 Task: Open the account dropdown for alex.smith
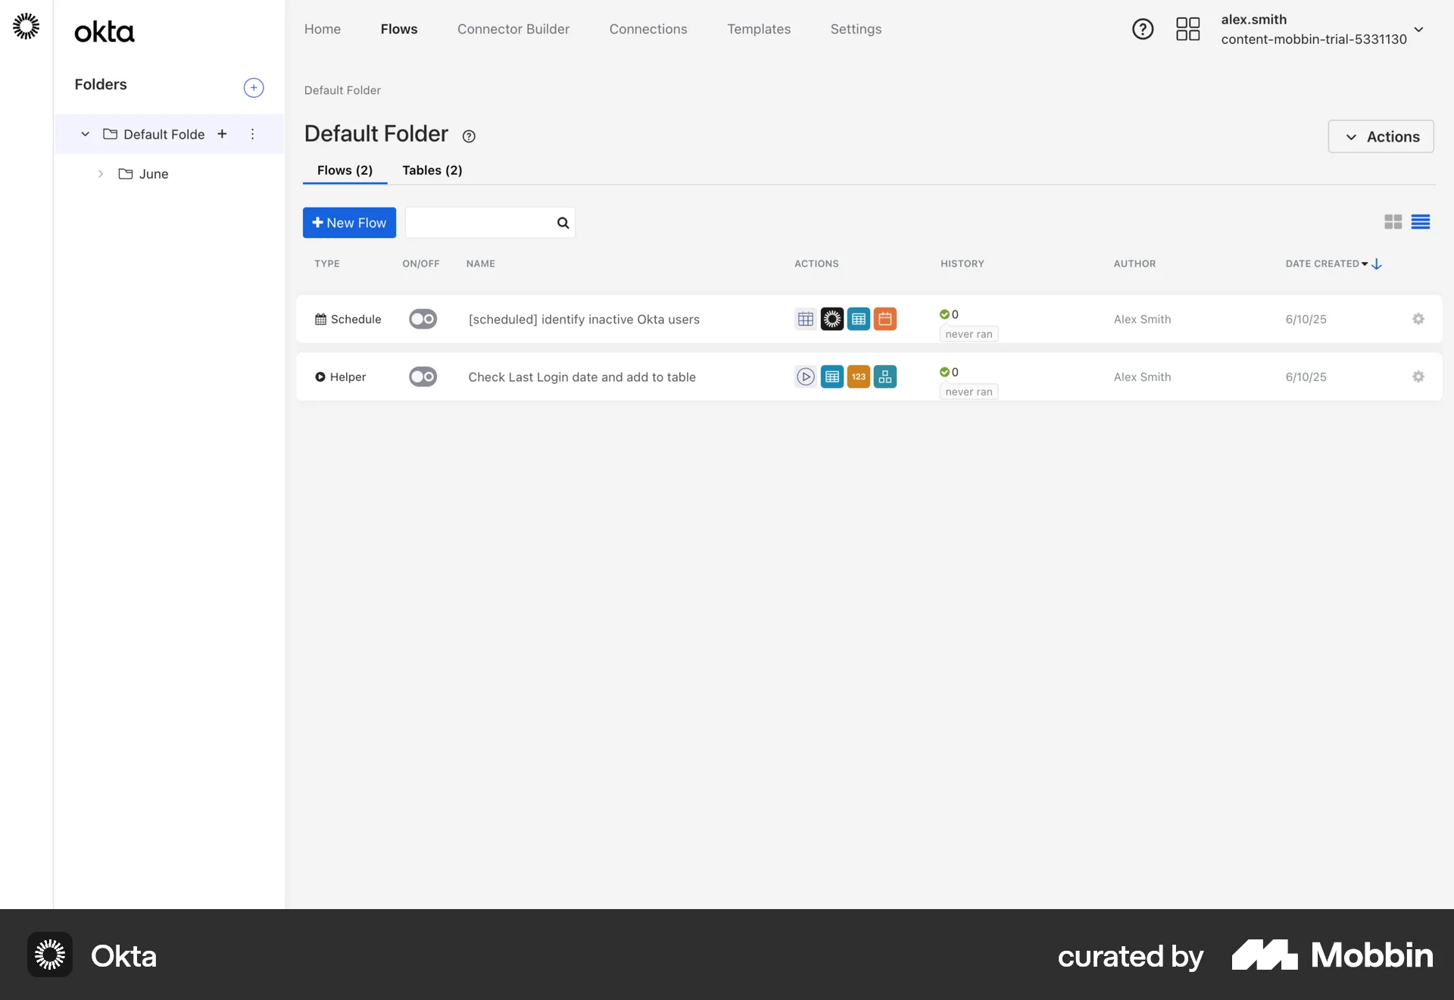coord(1420,30)
